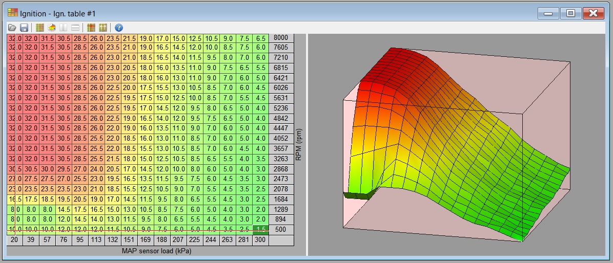Select the 8000 RPM row header
This screenshot has height=263, width=613.
281,38
